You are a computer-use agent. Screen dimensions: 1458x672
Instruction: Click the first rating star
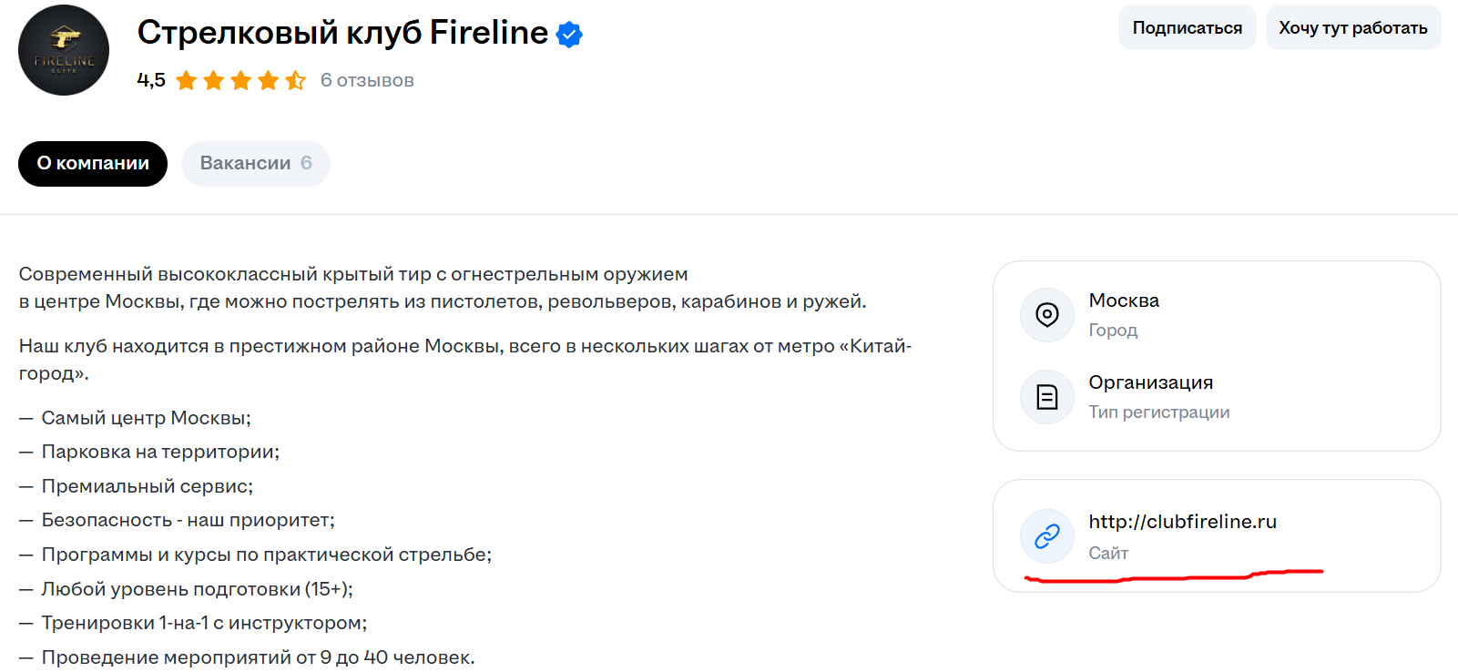coord(187,81)
